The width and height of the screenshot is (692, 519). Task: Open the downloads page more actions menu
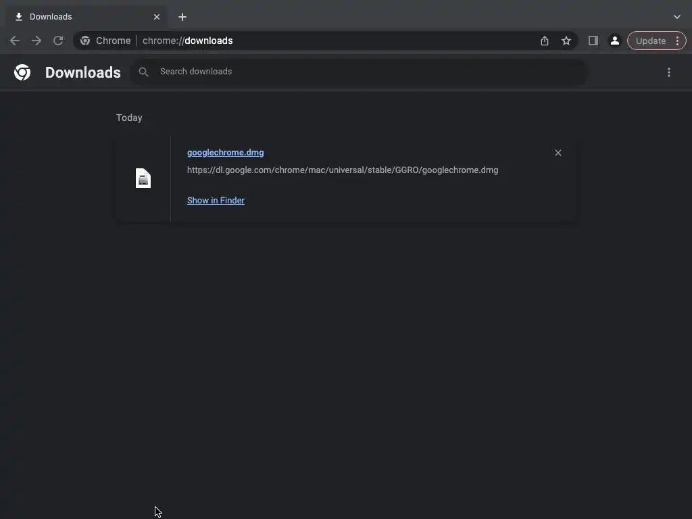click(669, 72)
